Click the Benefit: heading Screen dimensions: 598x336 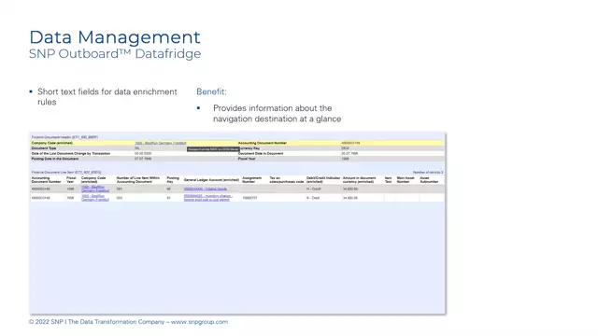tap(211, 91)
